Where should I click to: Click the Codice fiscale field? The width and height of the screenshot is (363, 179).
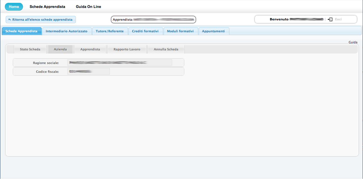click(88, 71)
